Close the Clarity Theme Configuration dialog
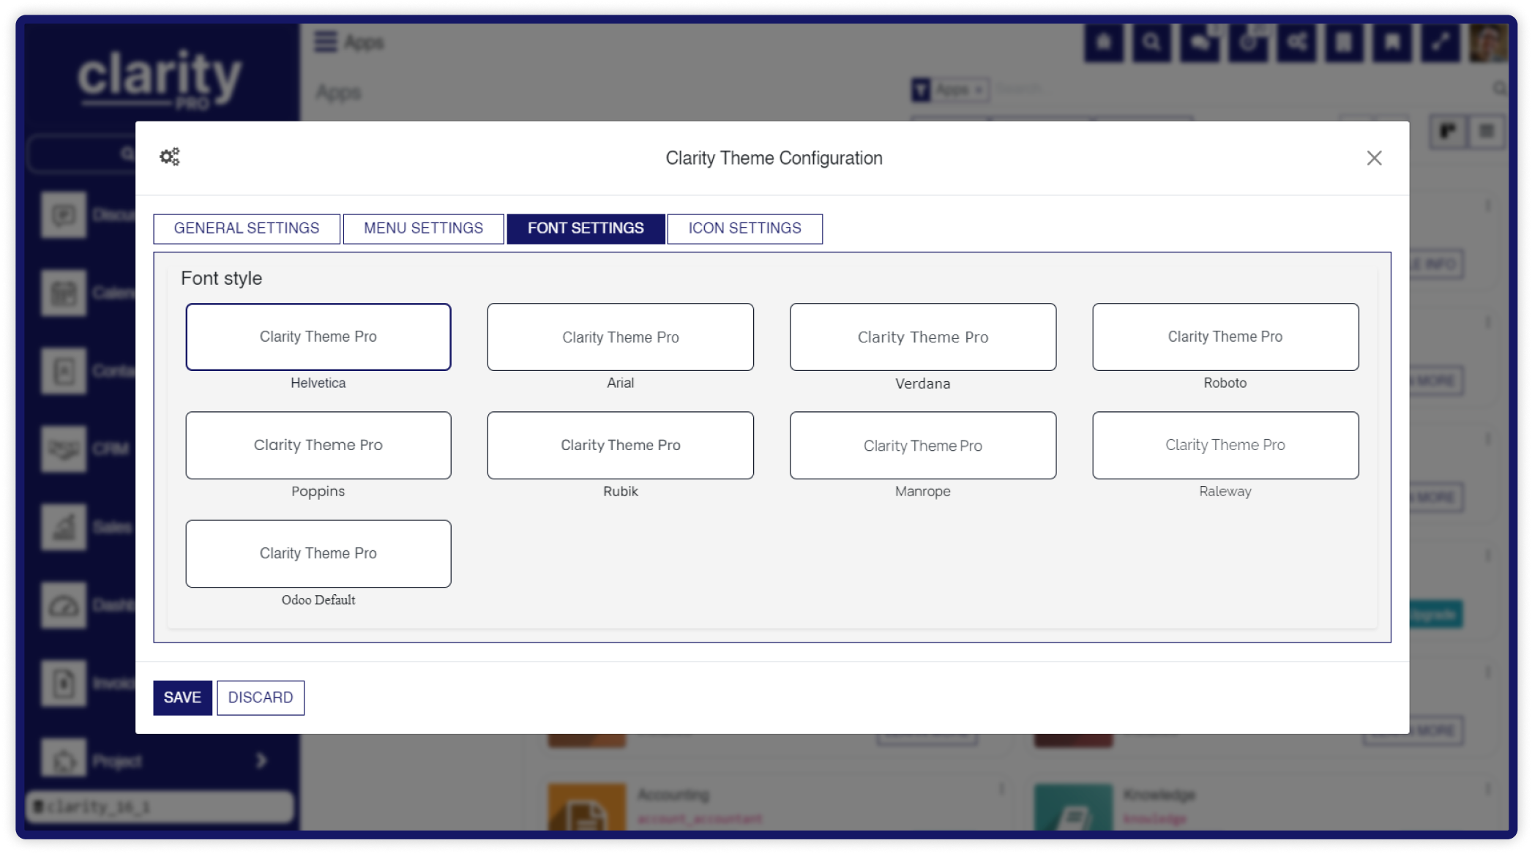Screen dimensions: 1532x854 (1374, 158)
